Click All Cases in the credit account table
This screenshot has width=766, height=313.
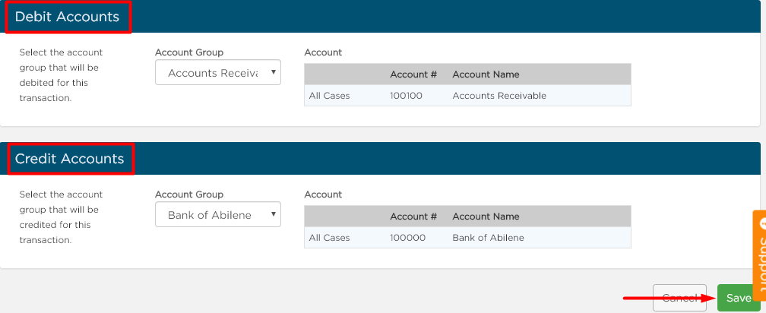point(329,238)
